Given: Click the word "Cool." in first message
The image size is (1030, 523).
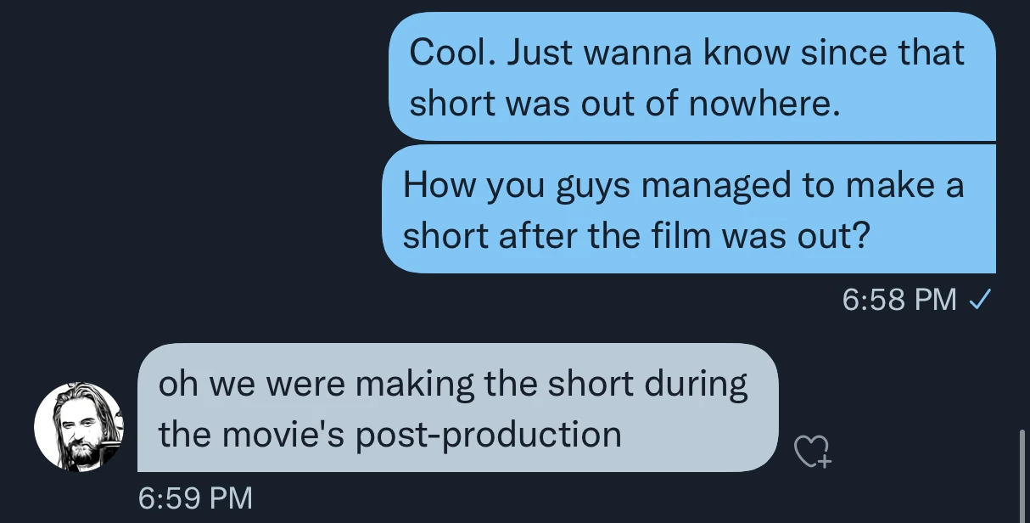Looking at the screenshot, I should pos(453,53).
